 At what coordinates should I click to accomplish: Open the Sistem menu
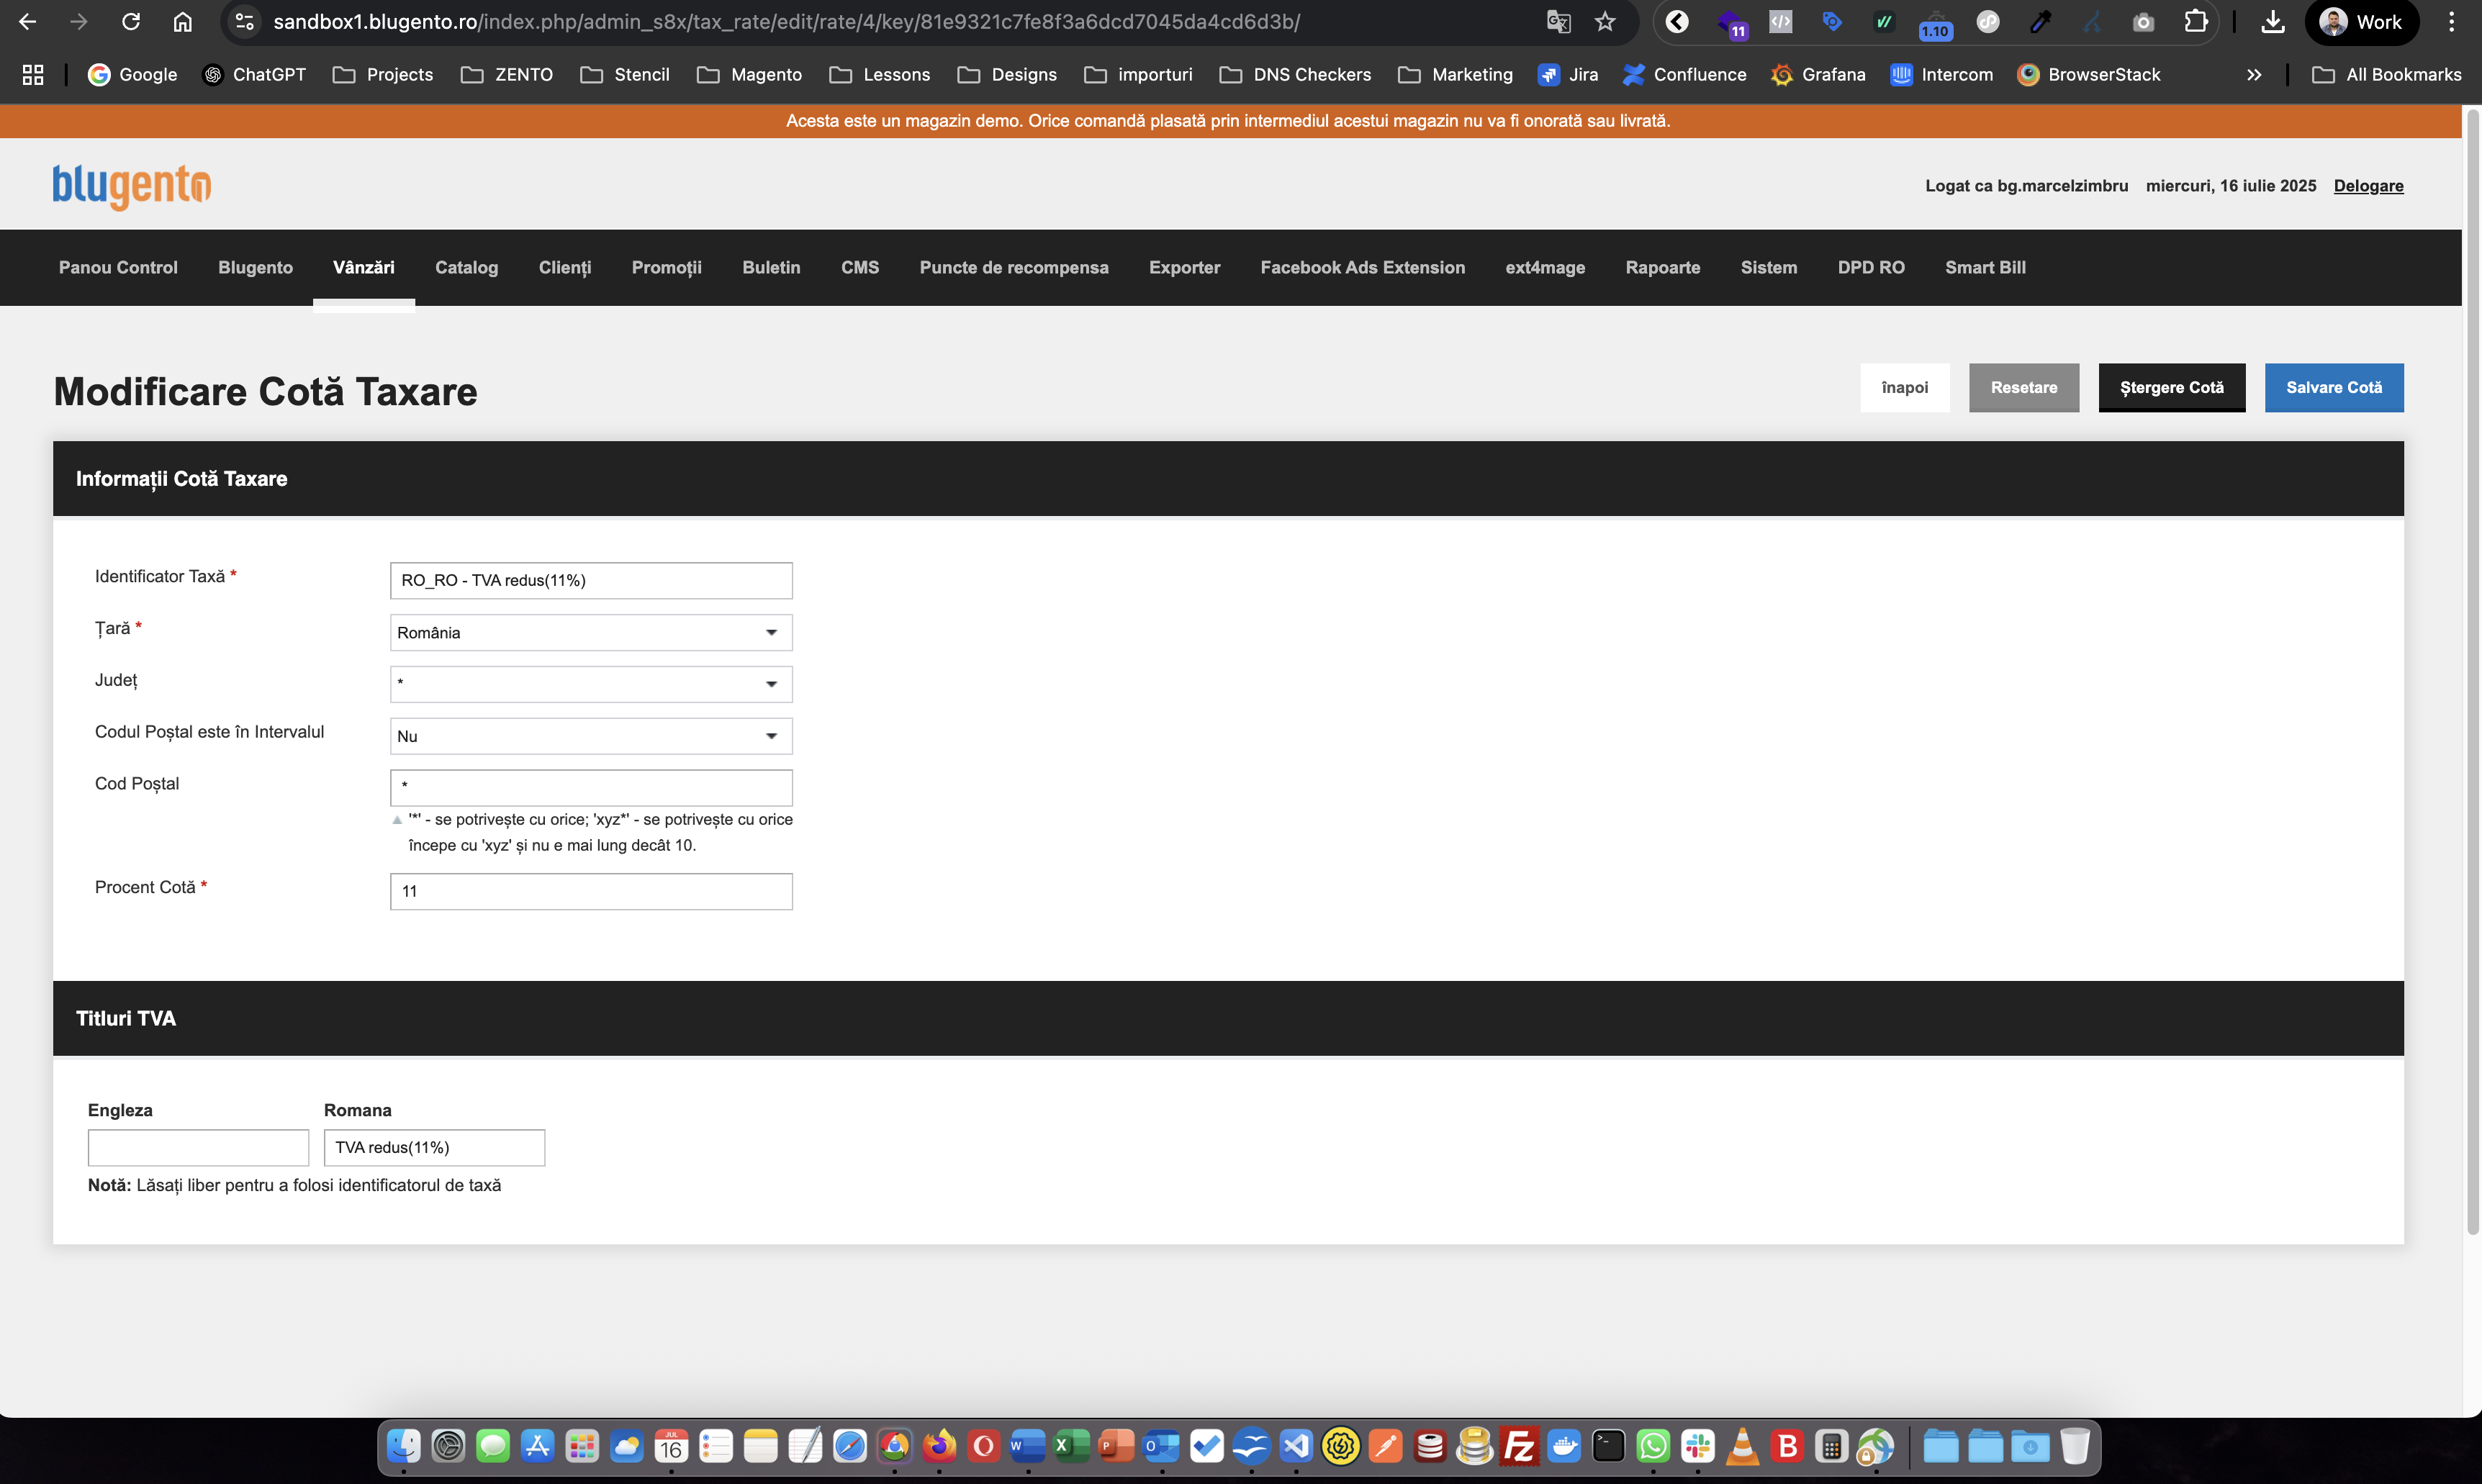[x=1769, y=268]
